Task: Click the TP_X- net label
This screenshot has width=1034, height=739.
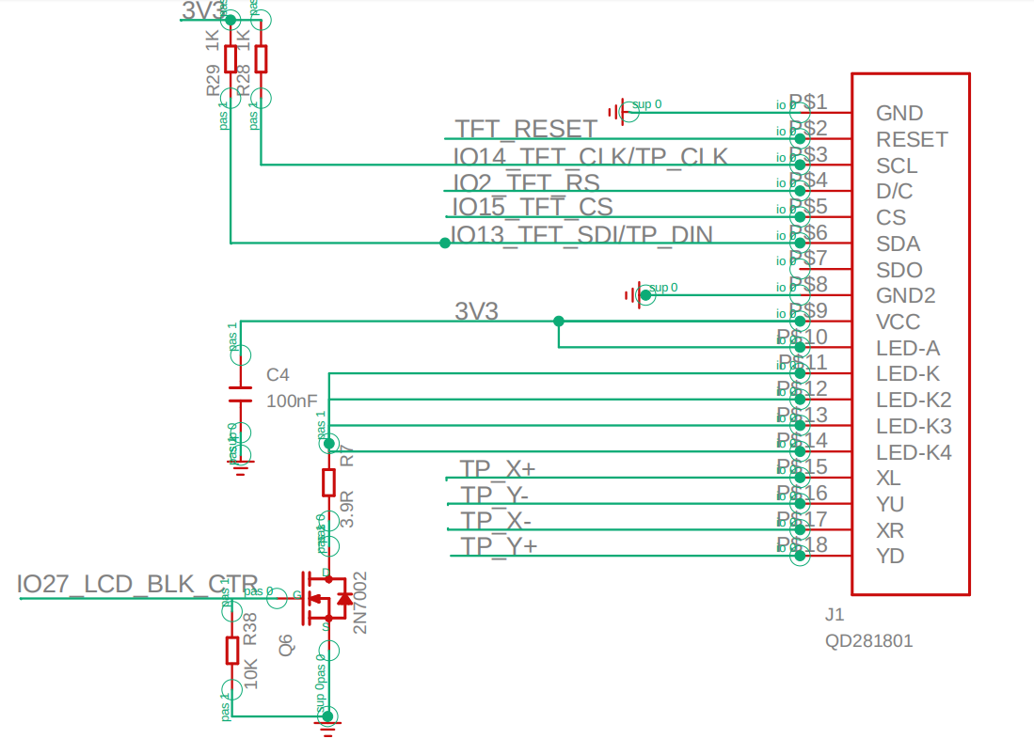Action: pos(495,521)
